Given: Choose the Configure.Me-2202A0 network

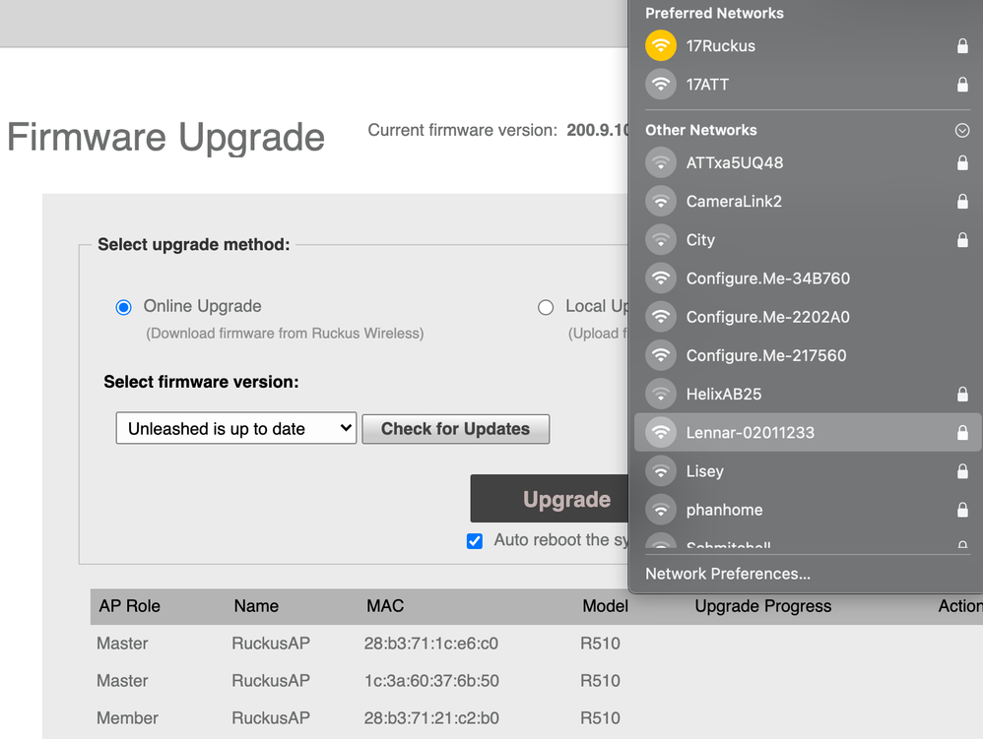Looking at the screenshot, I should point(767,317).
